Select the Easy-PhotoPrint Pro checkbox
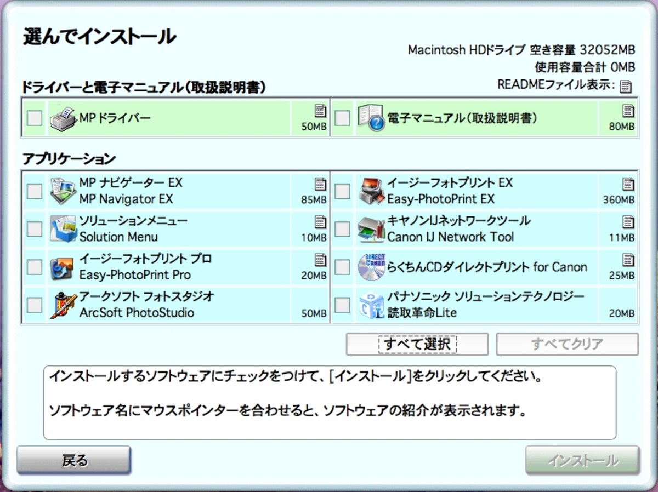Screen dimensions: 658x492 point(35,267)
